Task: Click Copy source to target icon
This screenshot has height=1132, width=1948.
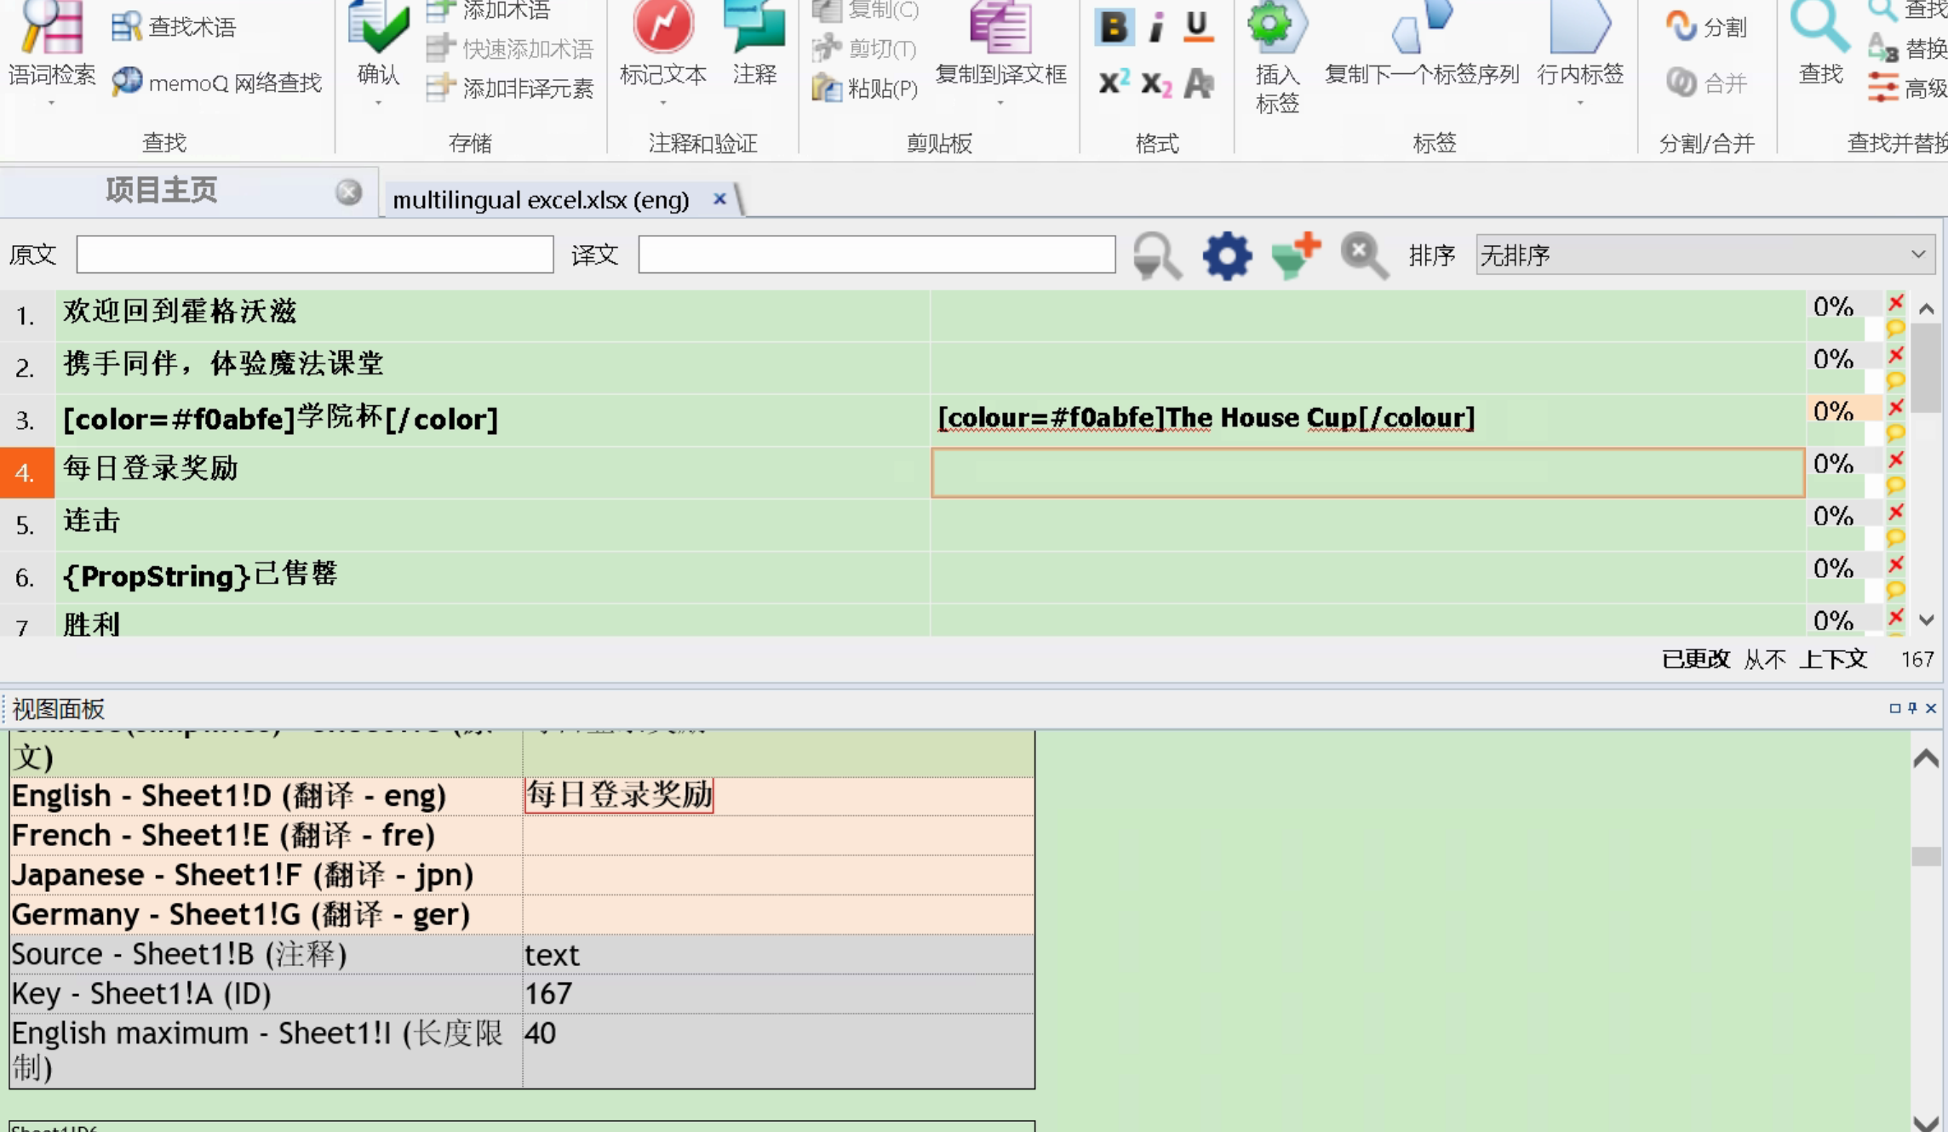Action: pyautogui.click(x=1000, y=27)
